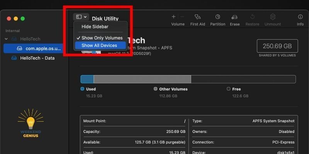Click the Mount Point row
Image resolution: width=309 pixels, height=154 pixels.
tap(134, 121)
